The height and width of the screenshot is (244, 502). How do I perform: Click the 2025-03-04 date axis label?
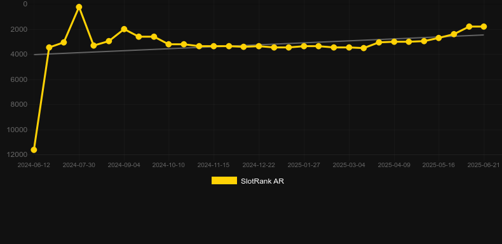tap(349, 165)
